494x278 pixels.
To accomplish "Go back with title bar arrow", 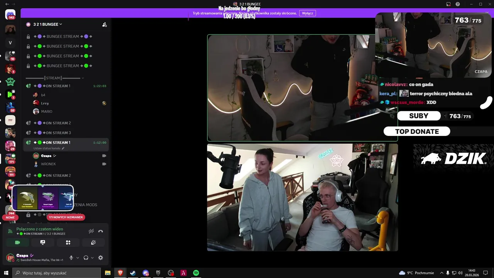I will [7, 4].
